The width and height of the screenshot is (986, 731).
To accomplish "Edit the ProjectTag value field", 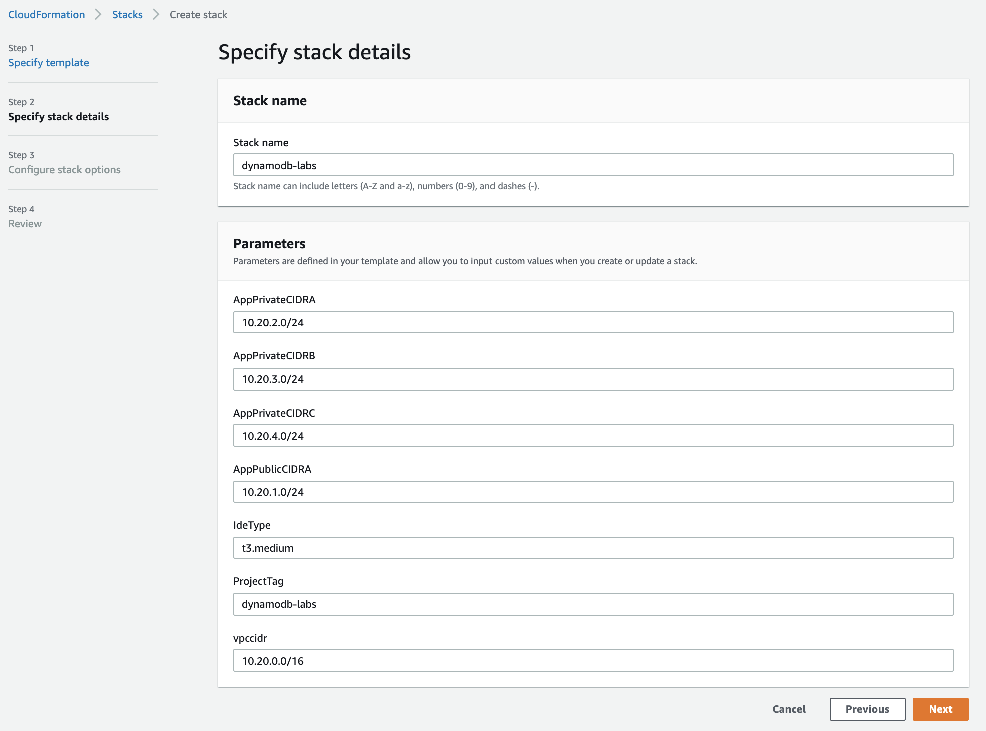I will tap(593, 604).
